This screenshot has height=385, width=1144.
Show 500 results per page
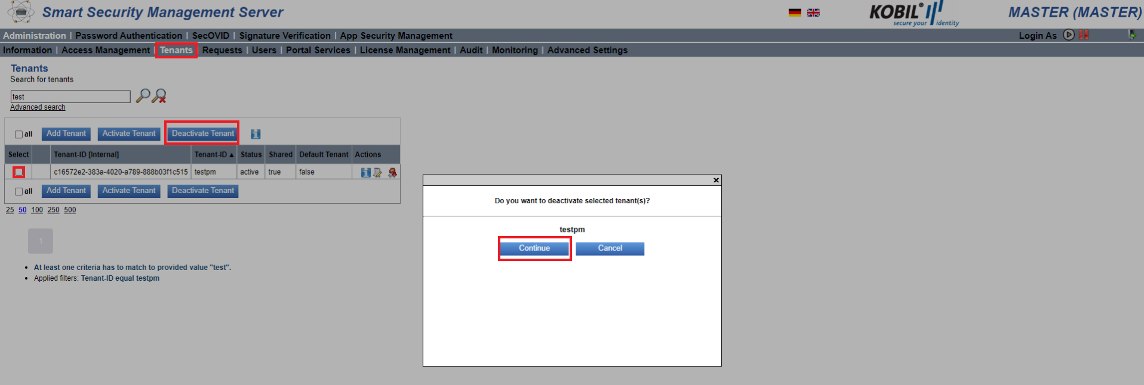click(x=70, y=210)
